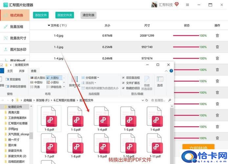Image resolution: width=228 pixels, height=164 pixels.
Task: Select the 1-3.pdf file icon
Action: pos(75,116)
